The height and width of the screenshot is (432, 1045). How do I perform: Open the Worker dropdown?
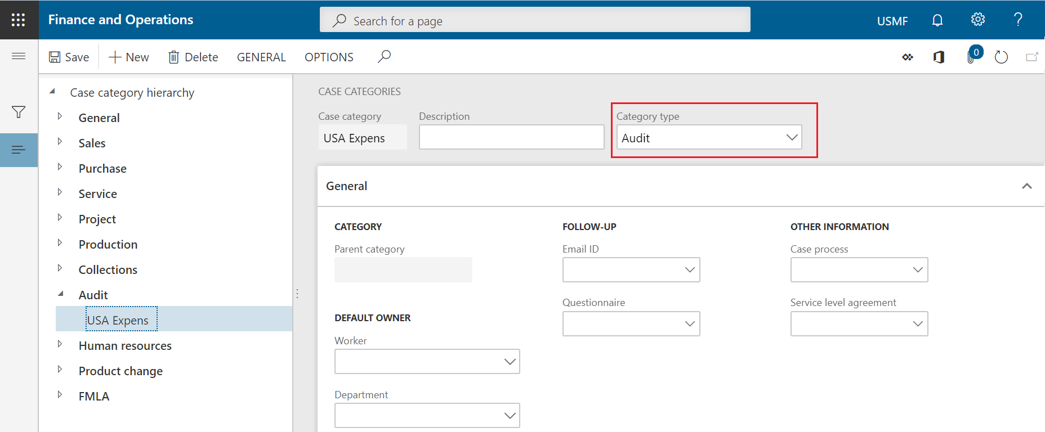point(510,362)
